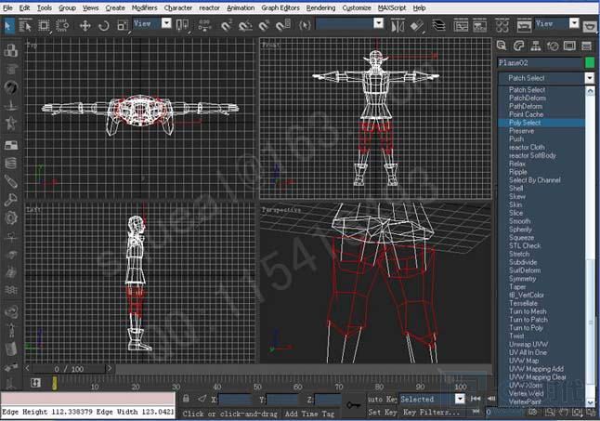Toggle Absolute/Offset transform type-in mode
This screenshot has height=421, width=600.
click(202, 399)
